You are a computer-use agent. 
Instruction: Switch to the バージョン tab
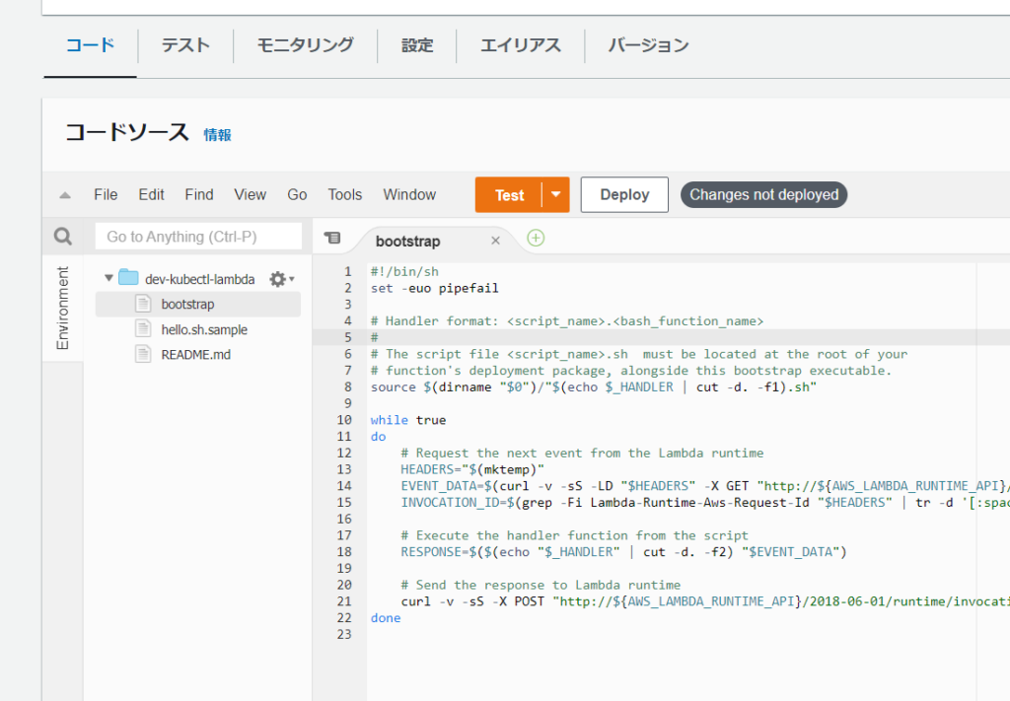(x=647, y=44)
